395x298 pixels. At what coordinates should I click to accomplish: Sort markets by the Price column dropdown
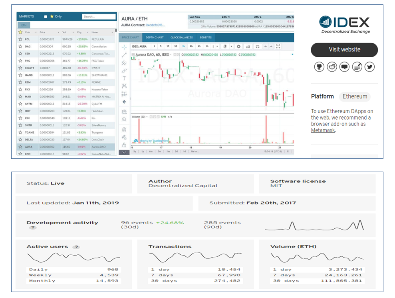tap(58, 32)
